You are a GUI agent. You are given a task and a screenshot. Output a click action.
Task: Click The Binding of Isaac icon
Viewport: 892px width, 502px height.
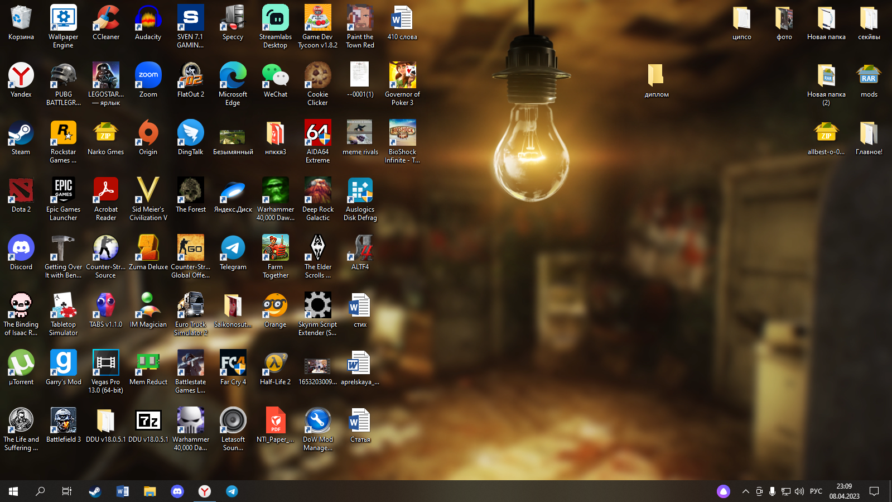pyautogui.click(x=21, y=313)
